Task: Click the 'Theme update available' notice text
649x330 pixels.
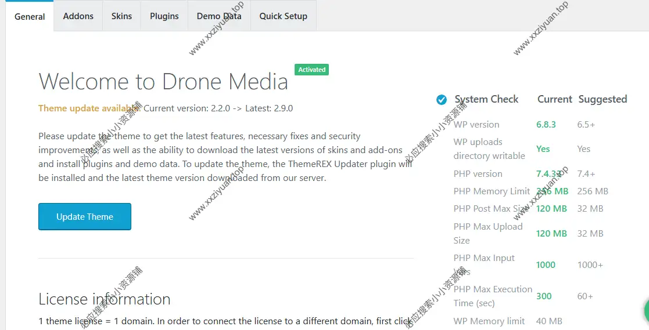Action: coord(88,108)
